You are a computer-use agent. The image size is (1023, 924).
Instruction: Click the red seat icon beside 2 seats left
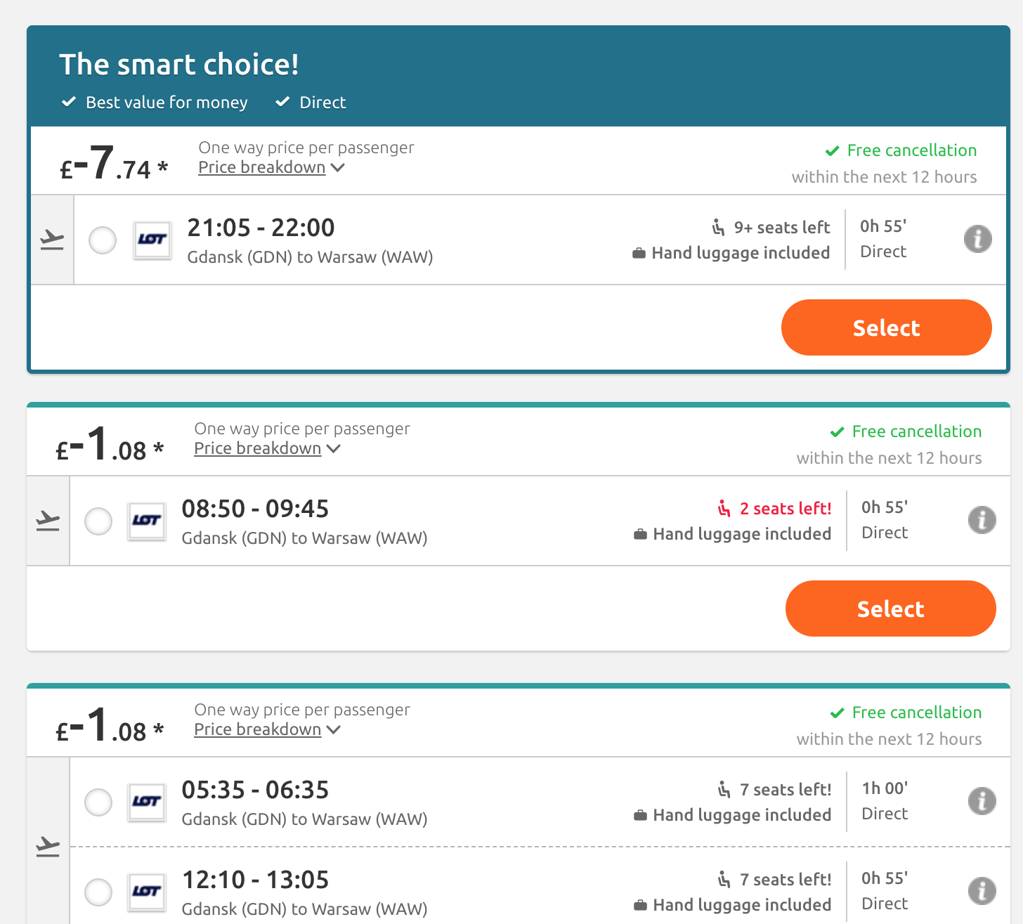click(724, 508)
